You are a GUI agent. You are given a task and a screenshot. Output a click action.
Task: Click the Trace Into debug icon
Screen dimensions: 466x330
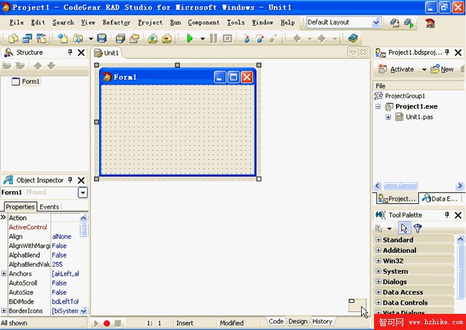pos(247,38)
